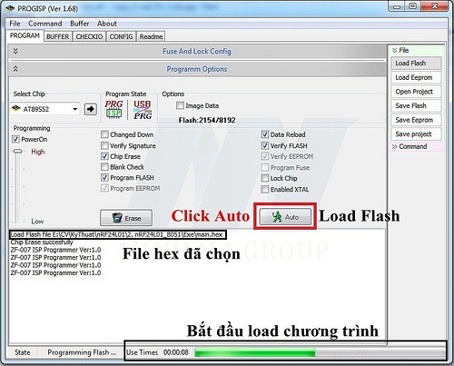This screenshot has width=454, height=366.
Task: Click the PRG ISP program state icon
Action: coord(113,109)
